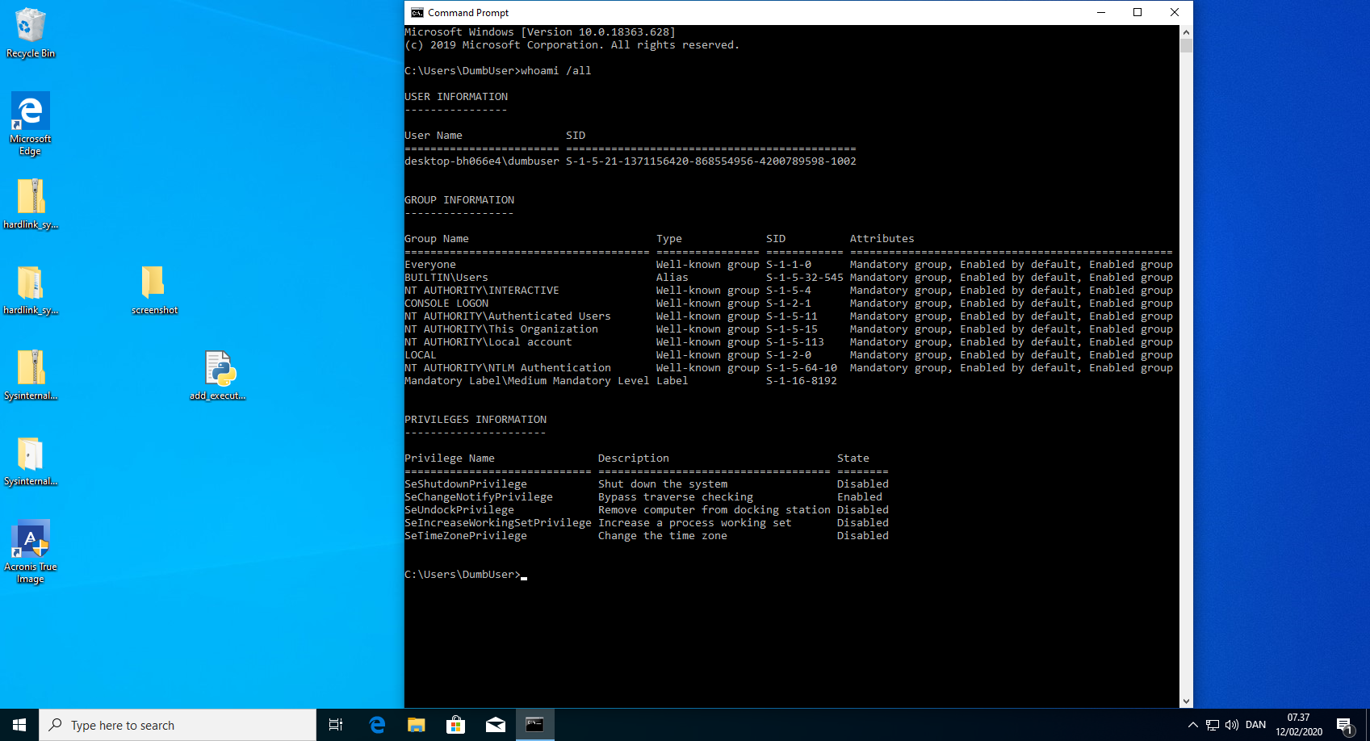
Task: Open the Windows Start menu
Action: pyautogui.click(x=19, y=725)
